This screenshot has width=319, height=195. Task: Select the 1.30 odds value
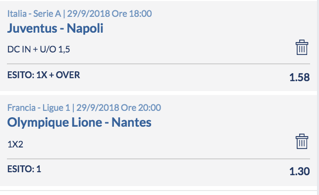click(300, 171)
